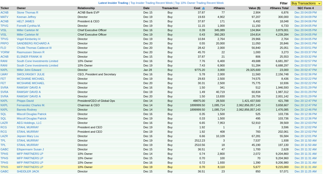Open the Buy Transactions filter dropdown

pyautogui.click(x=306, y=3)
